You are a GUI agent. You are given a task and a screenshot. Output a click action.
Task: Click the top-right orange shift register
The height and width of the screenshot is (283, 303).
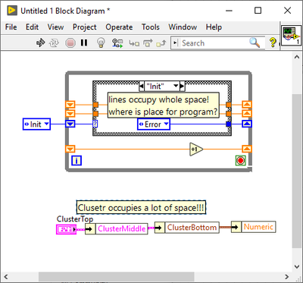[247, 104]
